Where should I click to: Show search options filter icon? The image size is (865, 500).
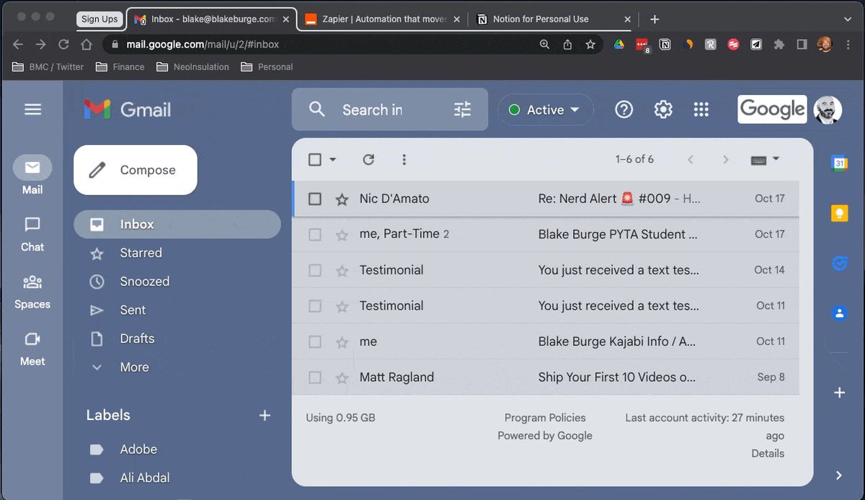coord(462,110)
